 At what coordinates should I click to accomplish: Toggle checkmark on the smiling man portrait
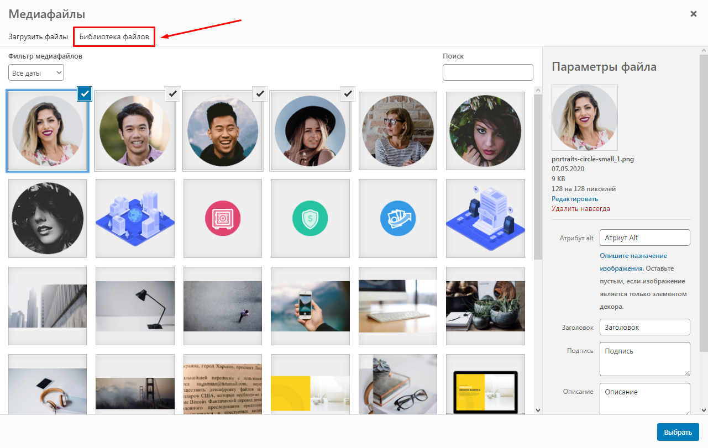(x=172, y=94)
